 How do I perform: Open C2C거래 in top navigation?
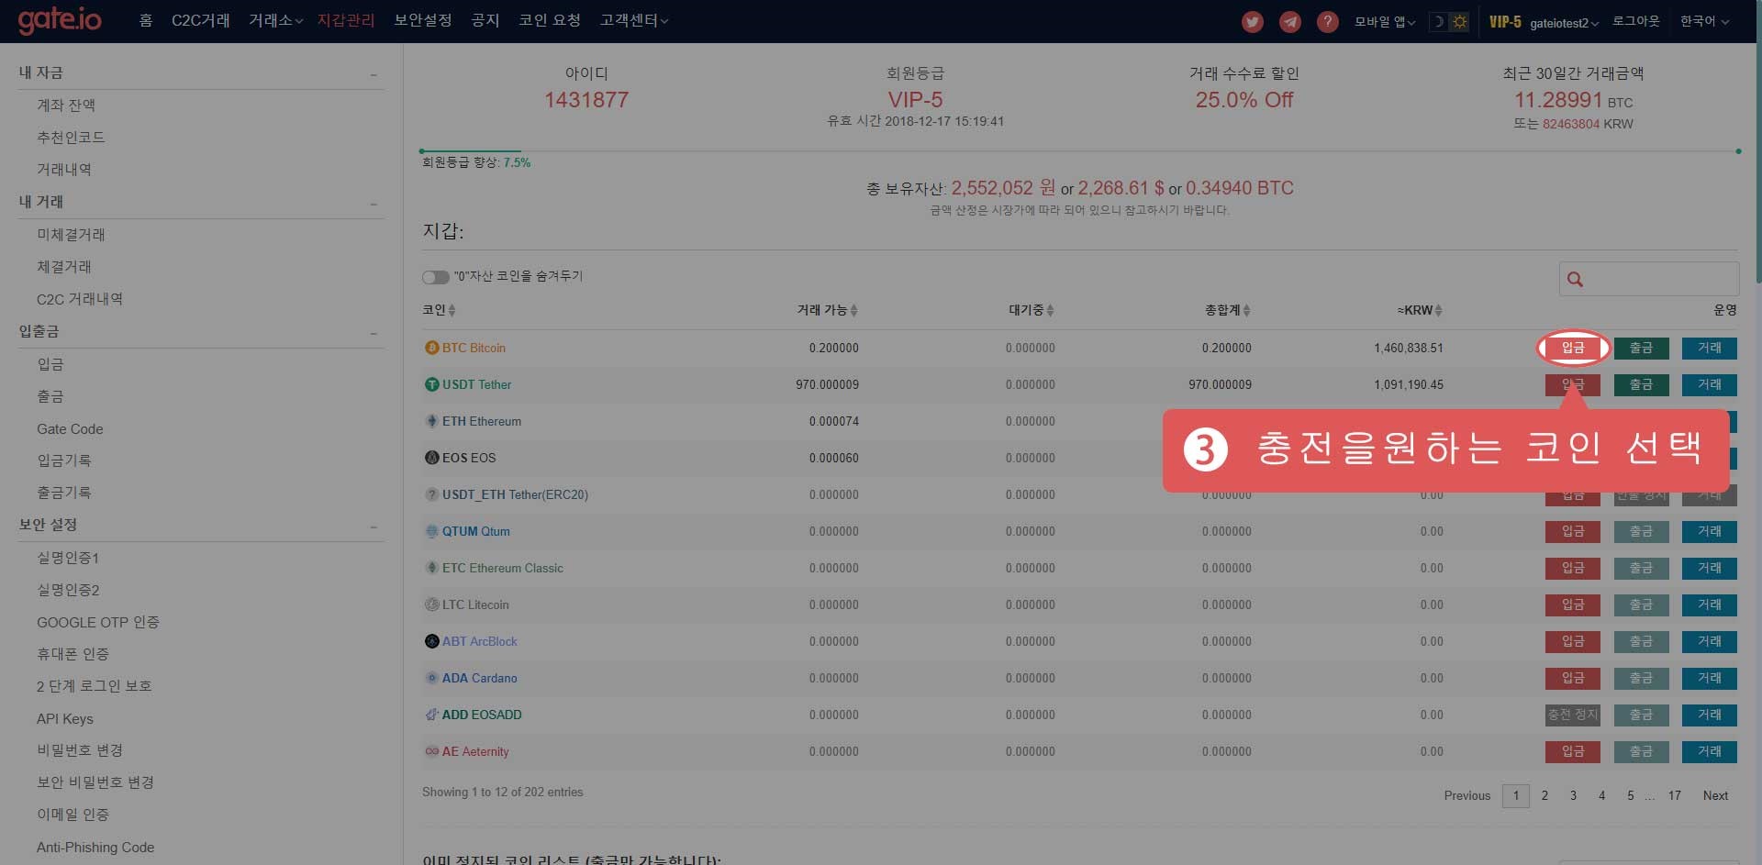click(x=201, y=20)
